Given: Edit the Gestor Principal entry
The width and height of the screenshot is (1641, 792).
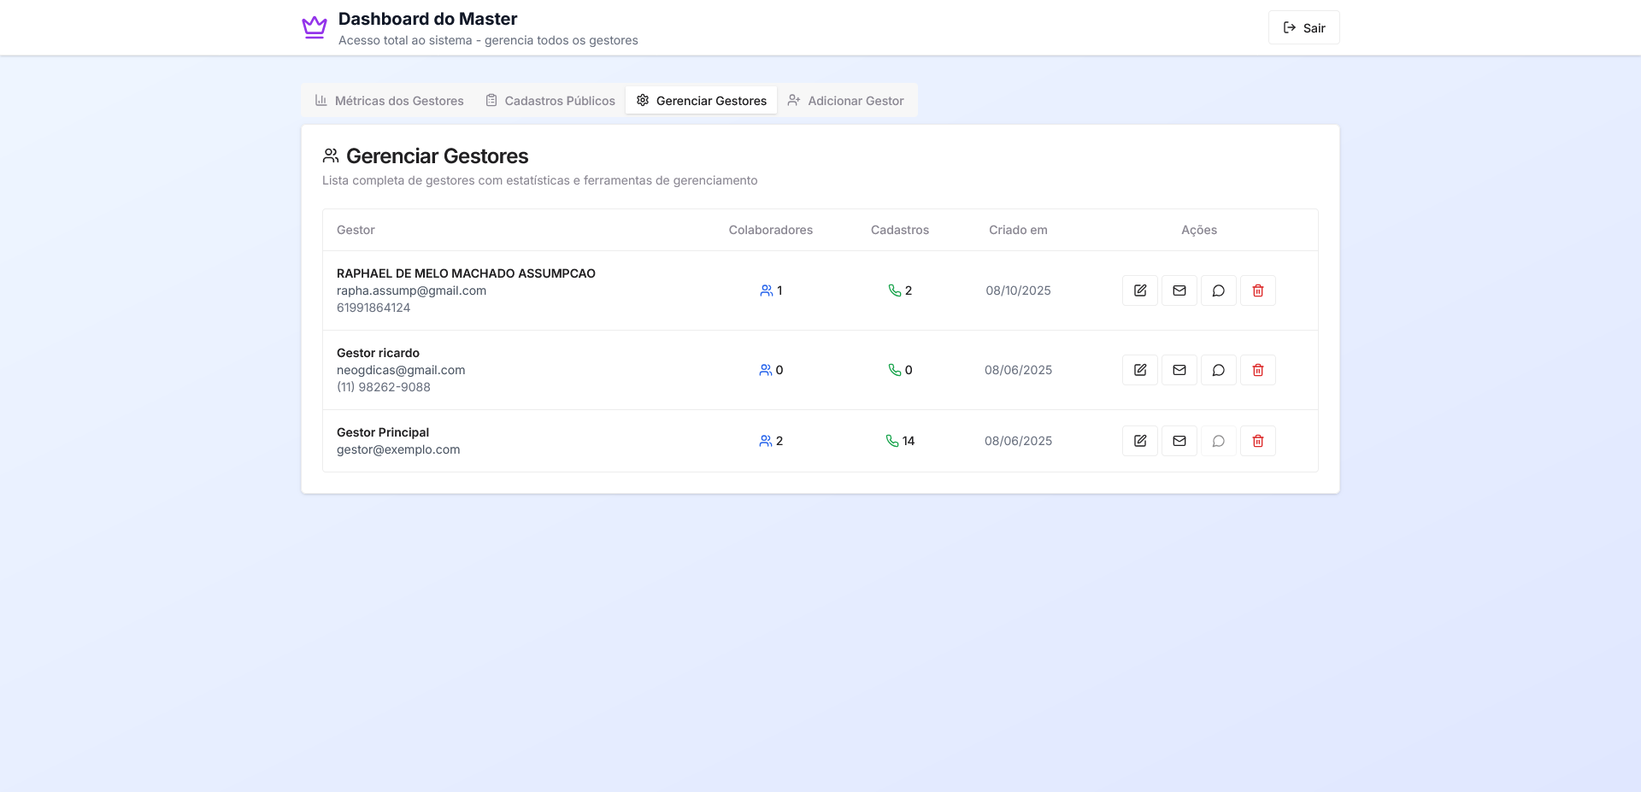Looking at the screenshot, I should (x=1139, y=441).
